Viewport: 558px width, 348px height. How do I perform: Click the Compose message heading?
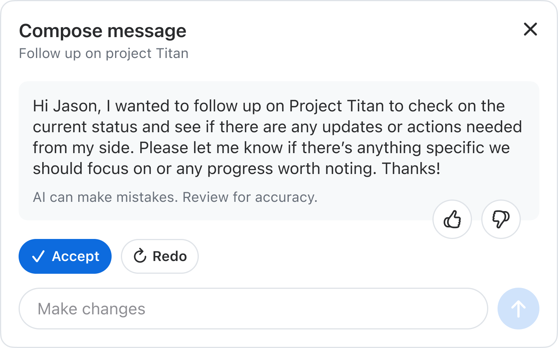[103, 31]
